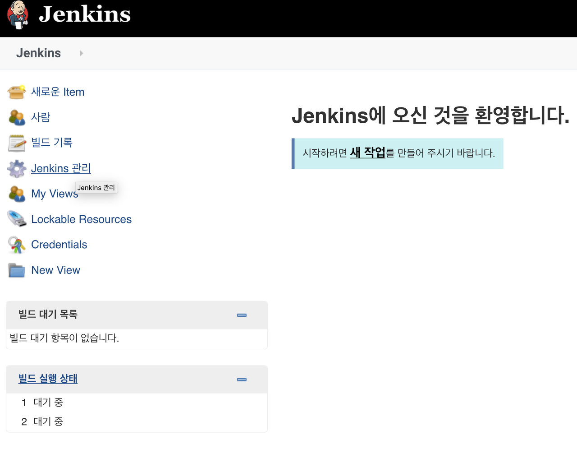Open the 빌드 실행 상태 header link
The height and width of the screenshot is (449, 577).
point(48,379)
